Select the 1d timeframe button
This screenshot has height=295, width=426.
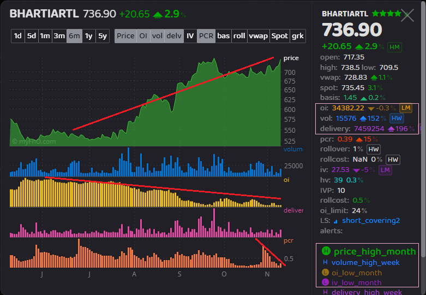tap(17, 36)
